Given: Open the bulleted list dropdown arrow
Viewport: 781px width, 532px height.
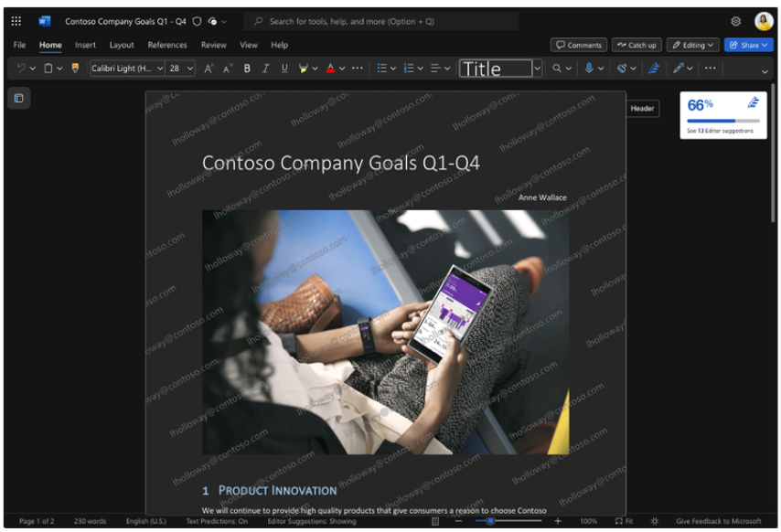Looking at the screenshot, I should (393, 69).
